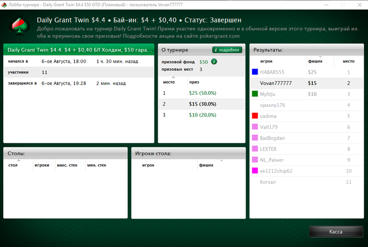Click the $25 winnings of HABAR555

tap(312, 72)
